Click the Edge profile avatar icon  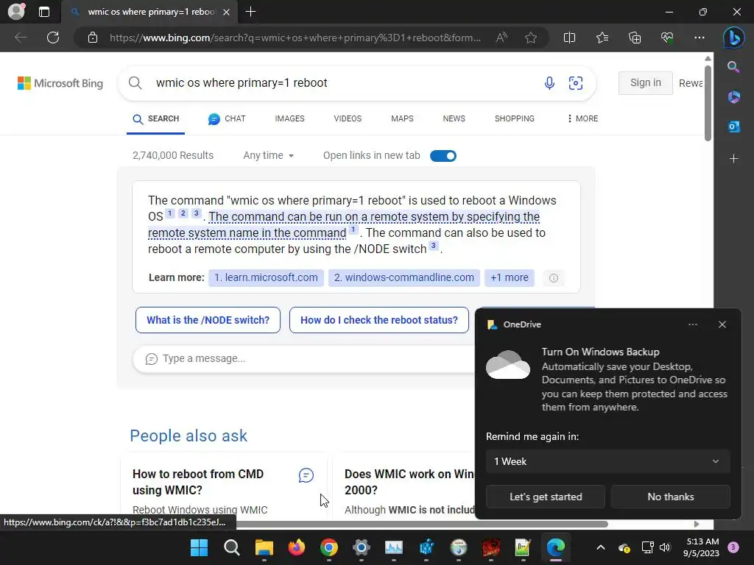pyautogui.click(x=16, y=12)
